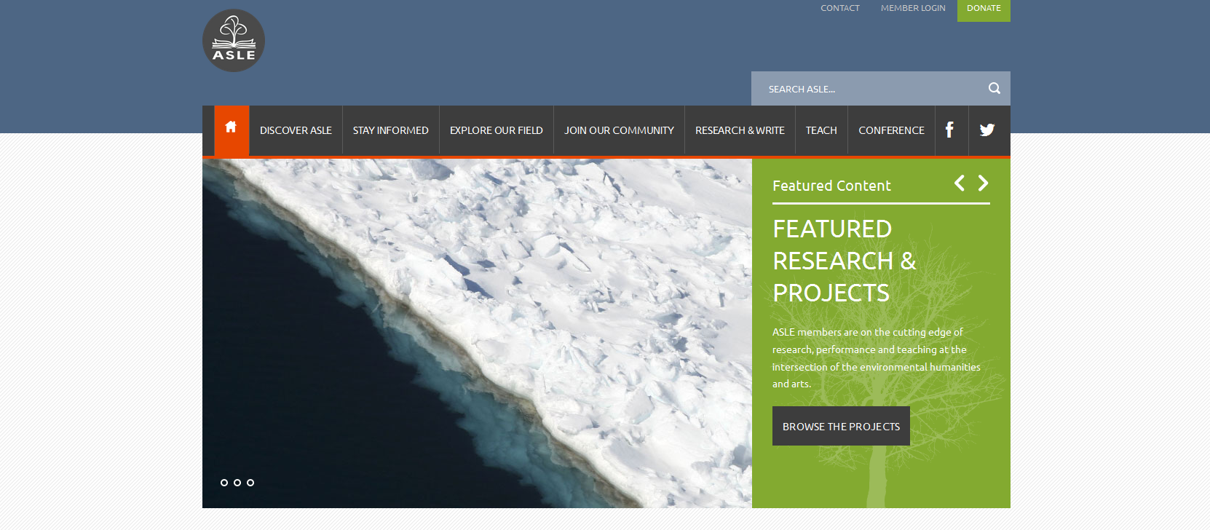The width and height of the screenshot is (1210, 530).
Task: Click the ice shoreline slideshow image
Action: (477, 333)
